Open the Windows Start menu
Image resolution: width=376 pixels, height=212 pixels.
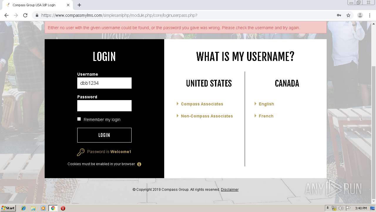pos(8,208)
